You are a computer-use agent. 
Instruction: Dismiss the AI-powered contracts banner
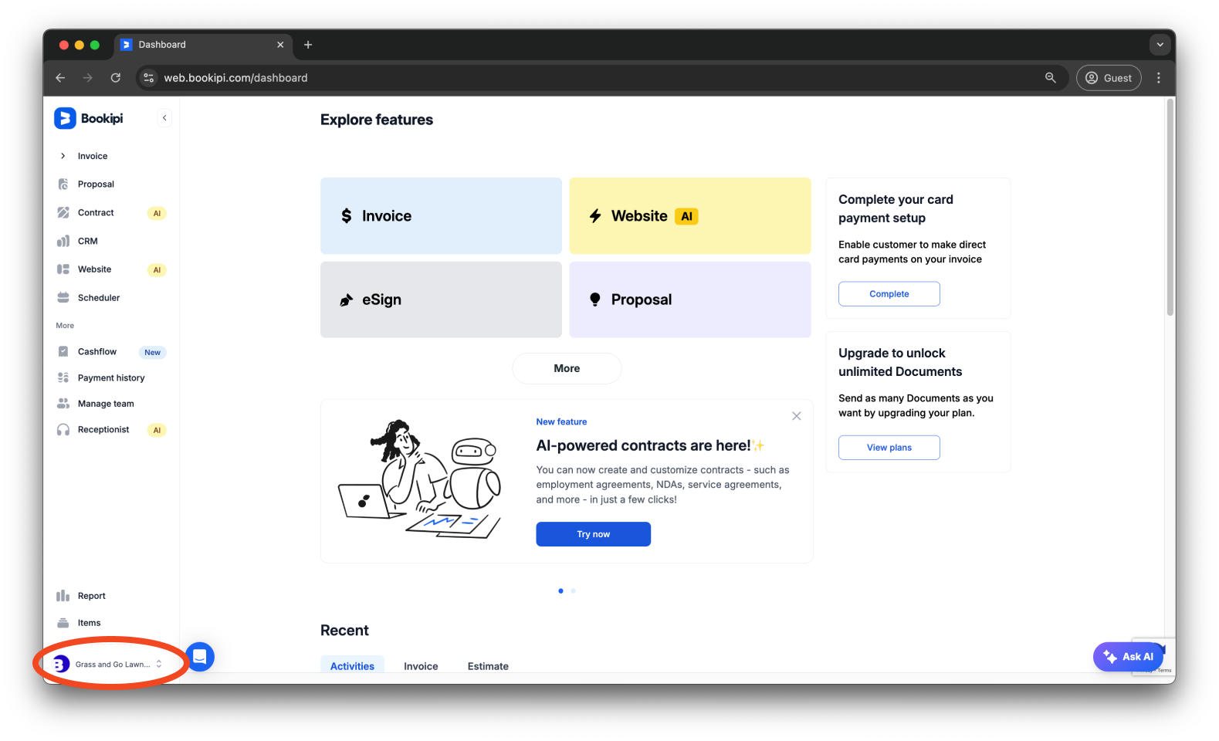(796, 416)
